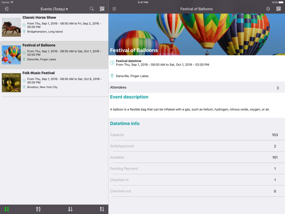Open the hamburger menu icon
The width and height of the screenshot is (285, 214).
tap(114, 9)
